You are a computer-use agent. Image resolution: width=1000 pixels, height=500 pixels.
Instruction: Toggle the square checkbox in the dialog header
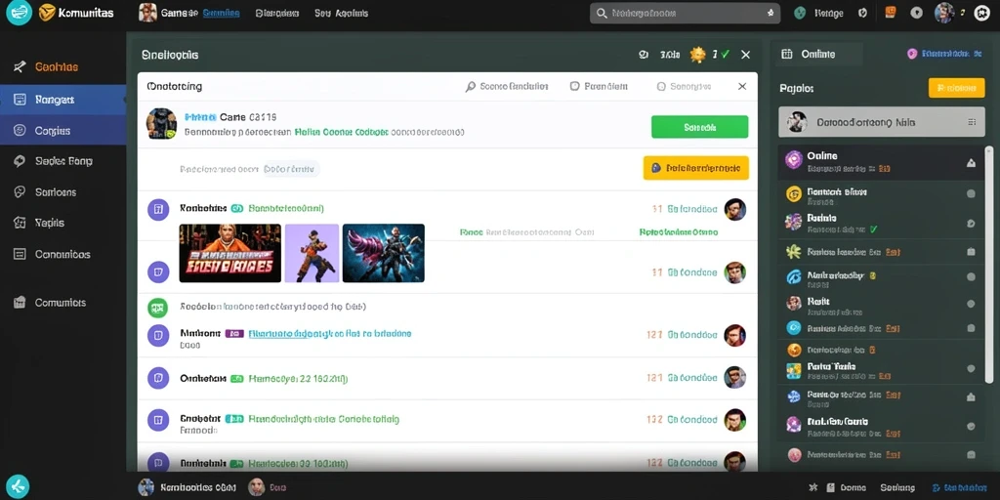[x=574, y=86]
